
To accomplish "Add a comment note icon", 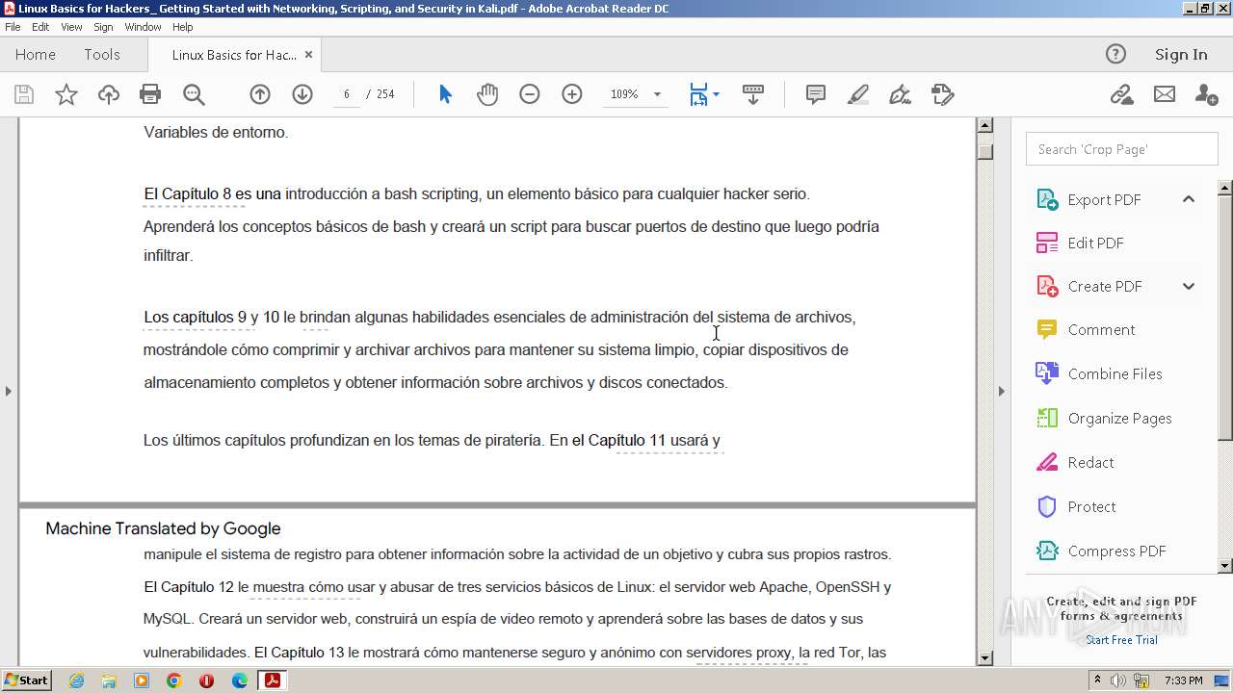I will [x=816, y=94].
